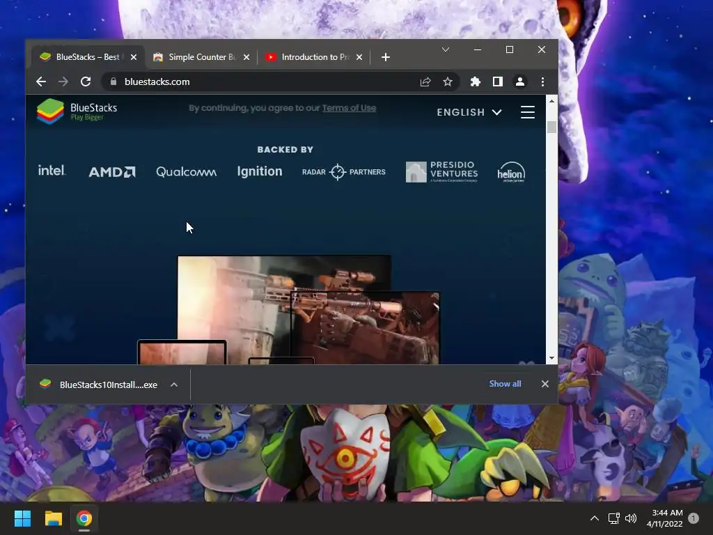Open the Windows Start menu
Image resolution: width=713 pixels, height=535 pixels.
pyautogui.click(x=22, y=518)
